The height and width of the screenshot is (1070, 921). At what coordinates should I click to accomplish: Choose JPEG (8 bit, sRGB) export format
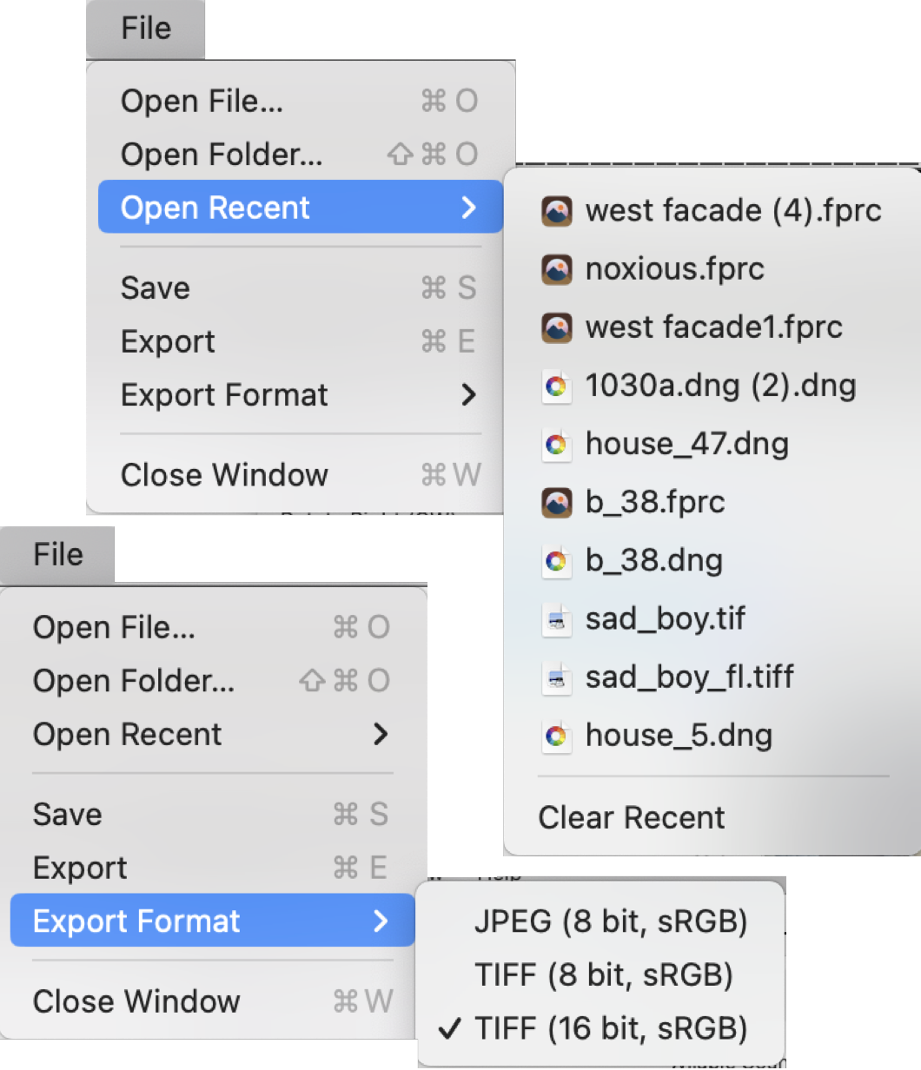click(x=600, y=921)
